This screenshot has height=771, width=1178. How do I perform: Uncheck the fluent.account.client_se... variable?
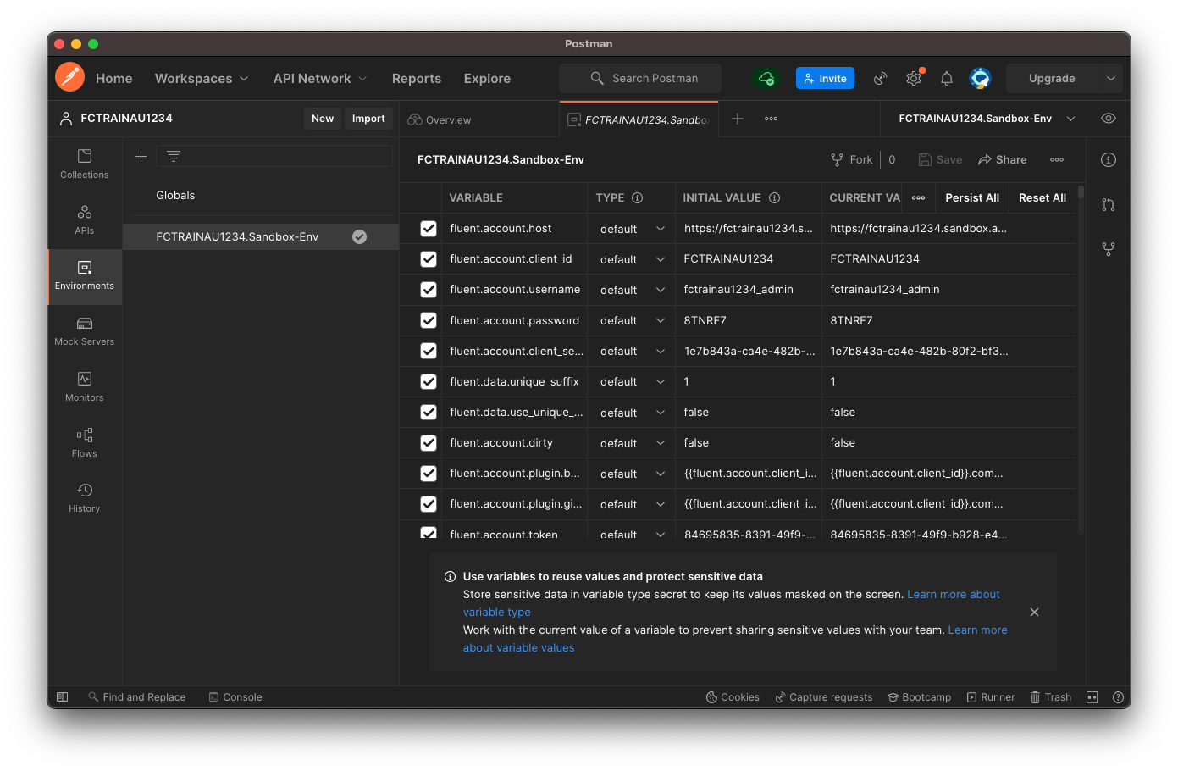(429, 351)
